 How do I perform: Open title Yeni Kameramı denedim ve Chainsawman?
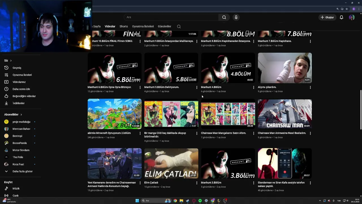click(112, 184)
